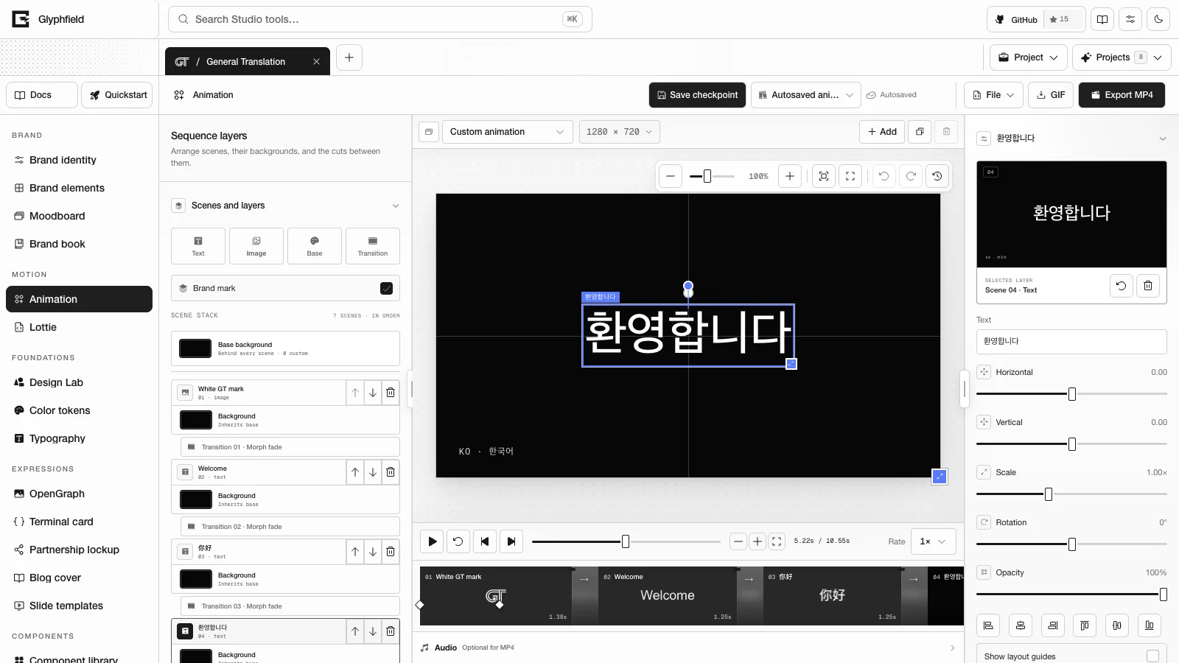Click Add scene button
The height and width of the screenshot is (663, 1179).
(882, 132)
